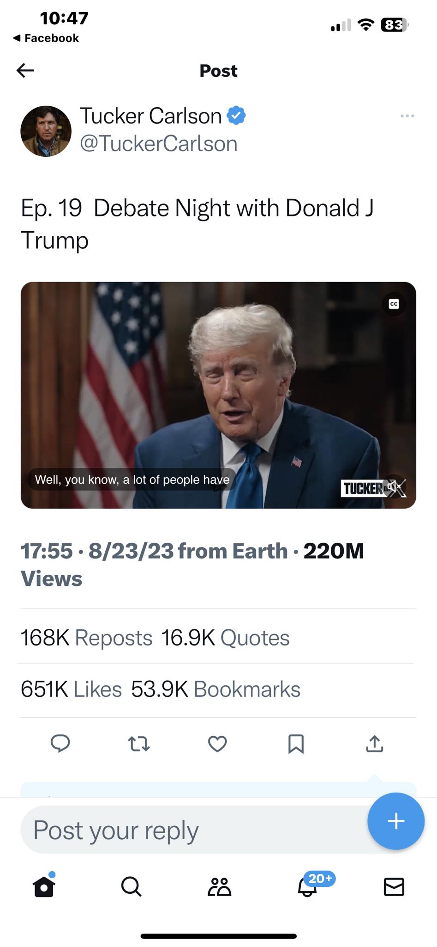Share the post via the share icon
This screenshot has width=437, height=947.
pos(374,744)
